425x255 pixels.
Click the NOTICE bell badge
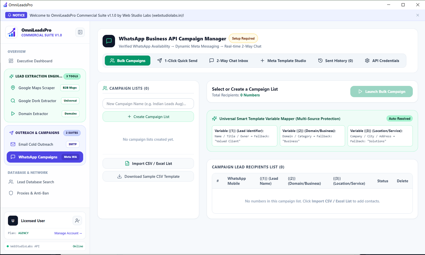[16, 15]
